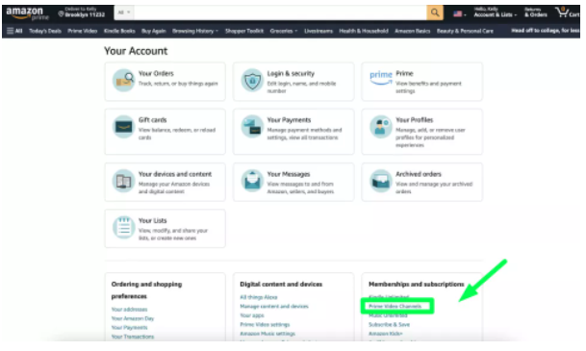Click the Gift cards envelope icon
The image size is (586, 351).
point(124,127)
